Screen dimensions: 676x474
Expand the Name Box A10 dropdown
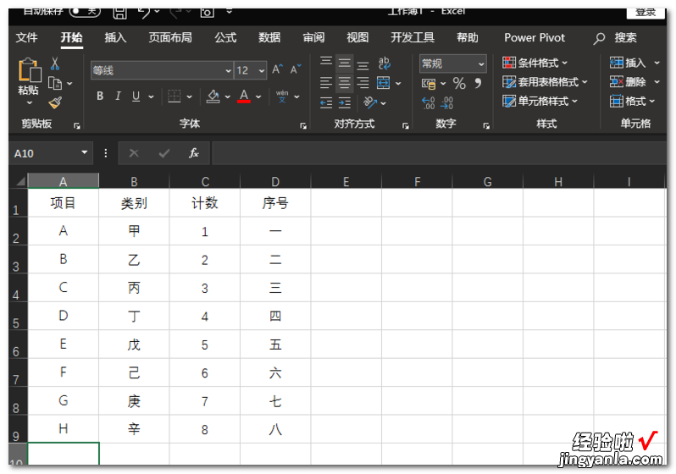tap(85, 152)
